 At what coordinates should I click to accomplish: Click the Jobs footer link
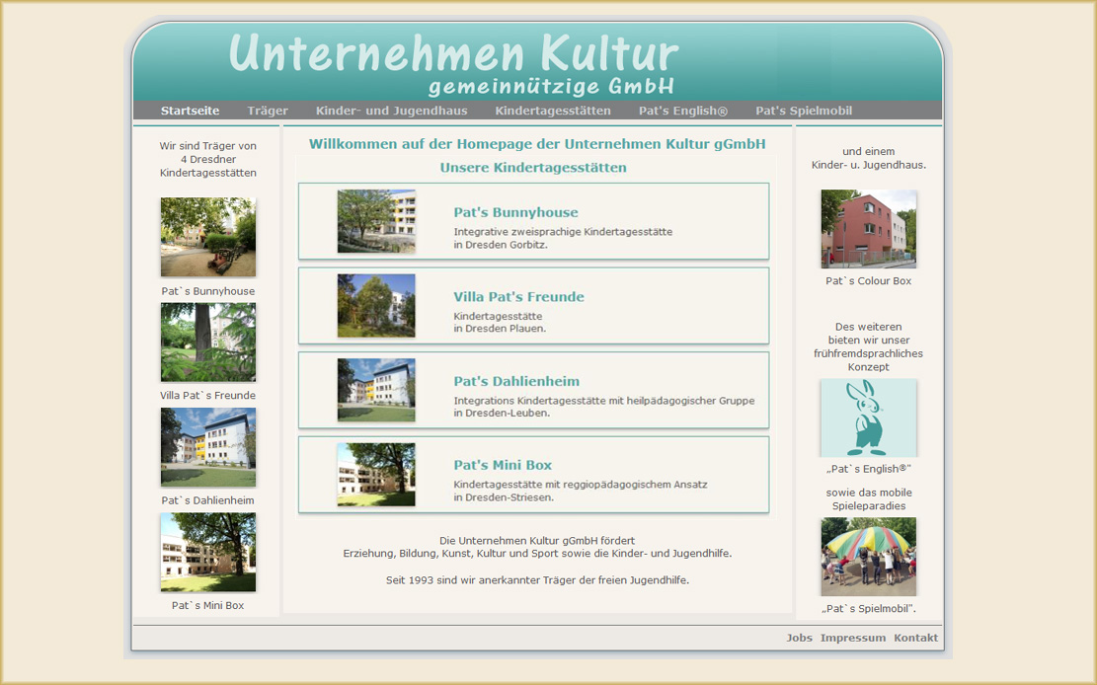coord(799,638)
